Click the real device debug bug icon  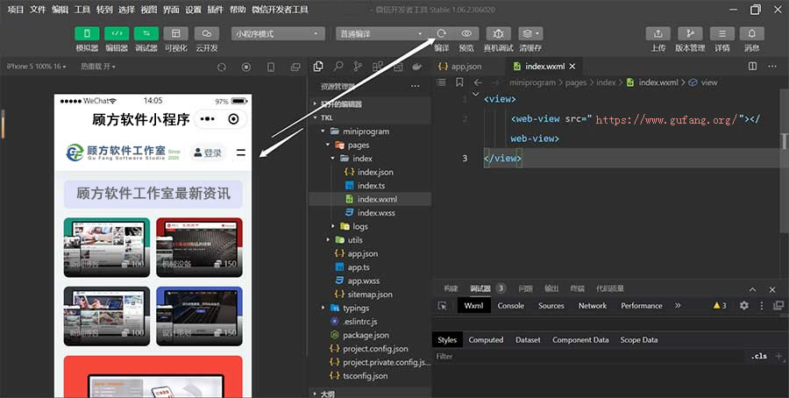(x=499, y=33)
